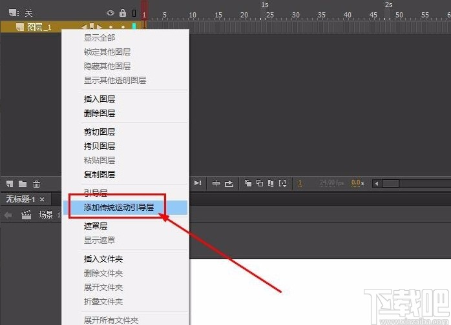This screenshot has height=325, width=451.
Task: Click the 场景 1 scene clapperboard icon
Action: pos(26,215)
